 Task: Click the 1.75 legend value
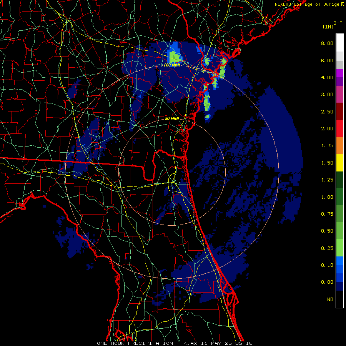[x=327, y=146]
